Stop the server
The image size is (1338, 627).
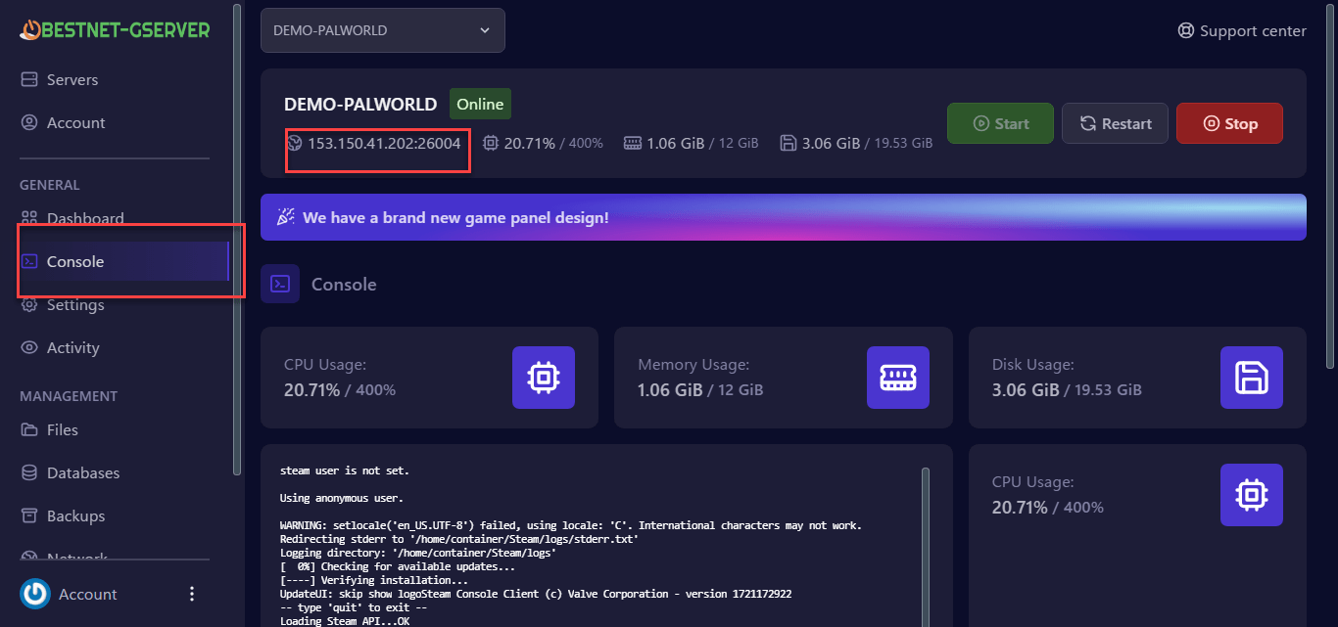click(x=1229, y=123)
